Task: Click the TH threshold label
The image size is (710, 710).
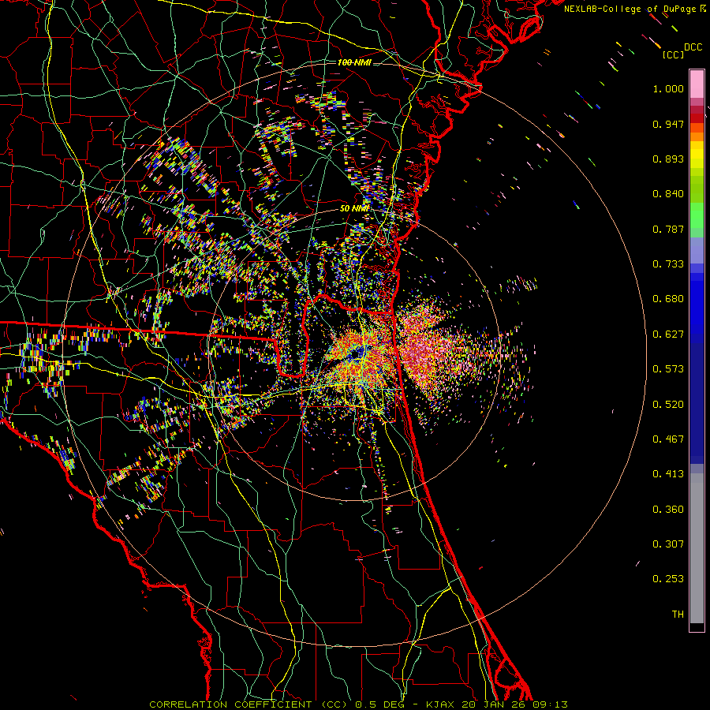Action: (678, 615)
